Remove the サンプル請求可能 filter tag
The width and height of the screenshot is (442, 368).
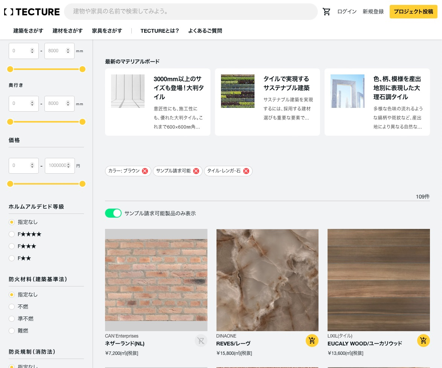(196, 171)
